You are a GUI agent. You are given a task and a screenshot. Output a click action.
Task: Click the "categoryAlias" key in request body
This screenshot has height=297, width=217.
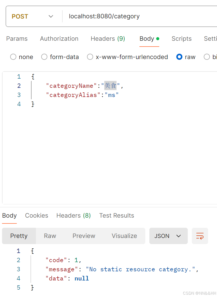73,95
